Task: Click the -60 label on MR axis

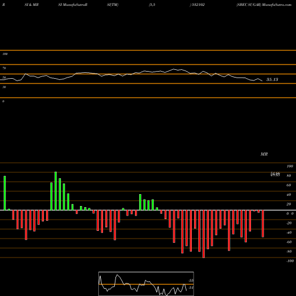Action: (289, 242)
